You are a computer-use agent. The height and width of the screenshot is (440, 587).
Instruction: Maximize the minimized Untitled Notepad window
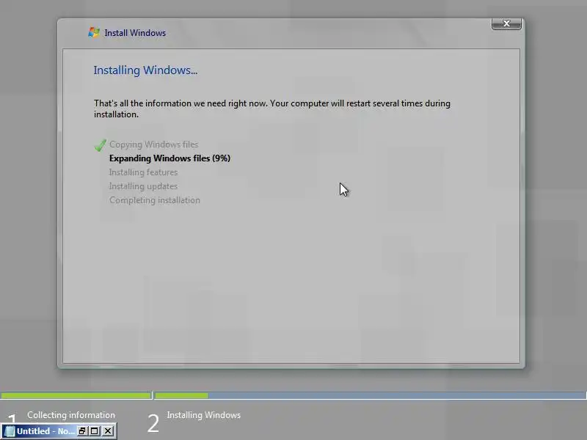tap(95, 431)
